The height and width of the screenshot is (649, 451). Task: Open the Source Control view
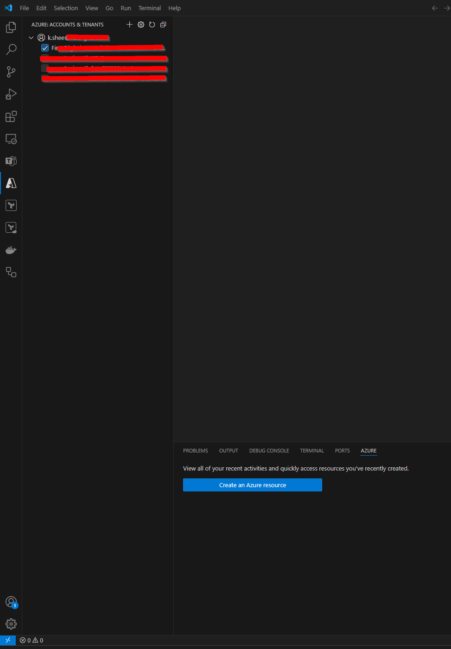[x=11, y=71]
